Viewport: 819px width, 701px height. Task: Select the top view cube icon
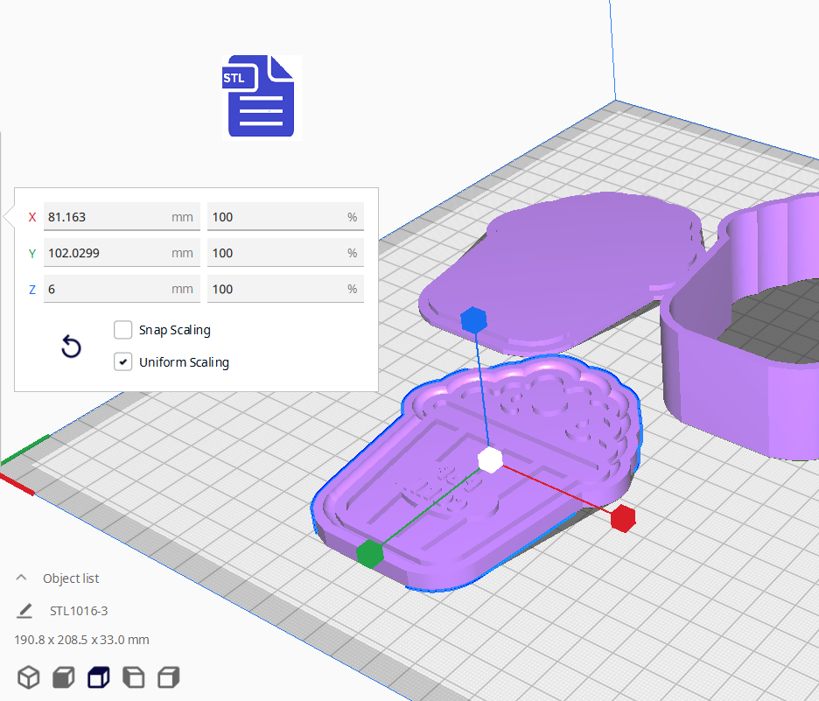coord(98,677)
